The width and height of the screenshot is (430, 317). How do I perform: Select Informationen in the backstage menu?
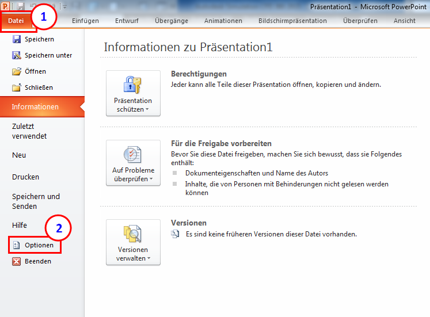point(42,106)
